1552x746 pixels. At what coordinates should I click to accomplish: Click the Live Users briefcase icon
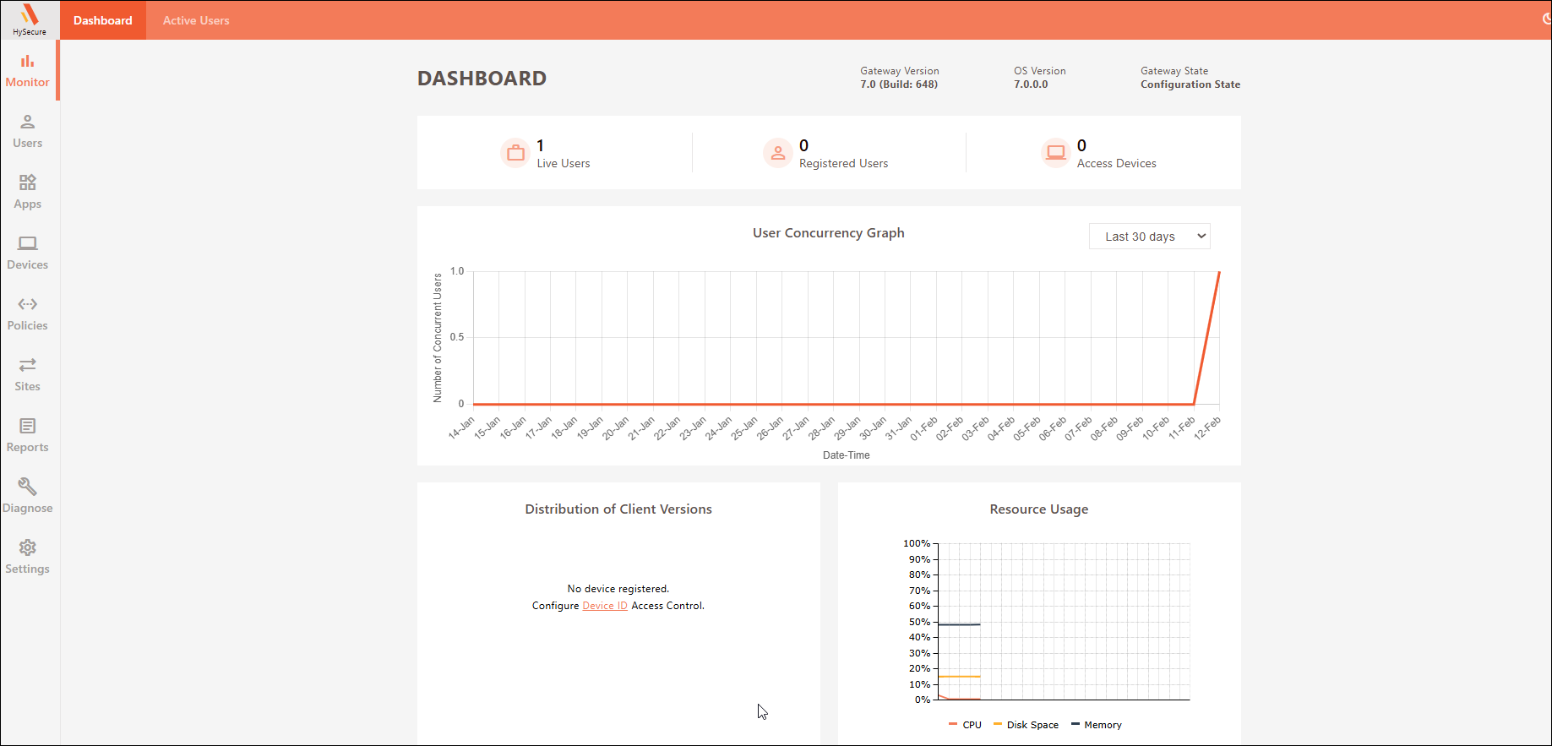coord(515,154)
